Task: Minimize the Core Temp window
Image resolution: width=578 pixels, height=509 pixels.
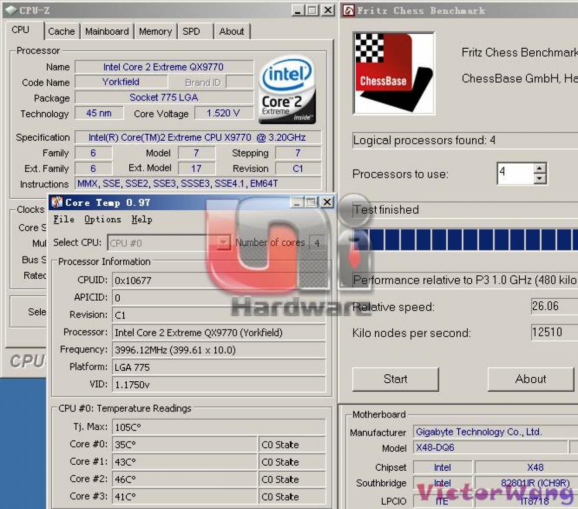Action: [x=297, y=202]
